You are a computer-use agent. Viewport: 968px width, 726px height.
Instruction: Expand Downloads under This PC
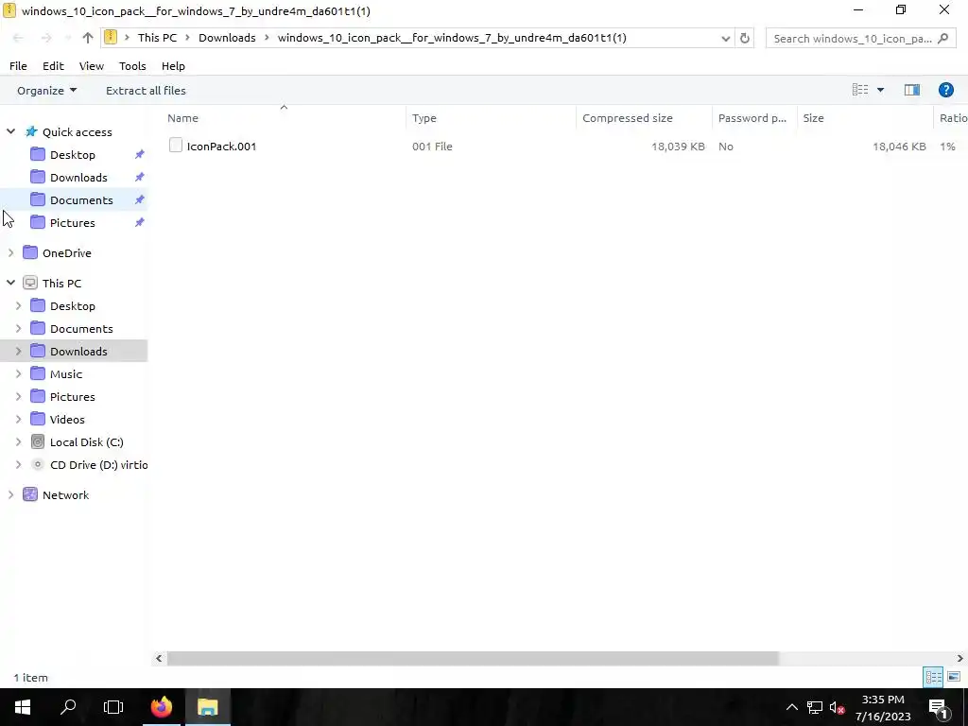[19, 352]
